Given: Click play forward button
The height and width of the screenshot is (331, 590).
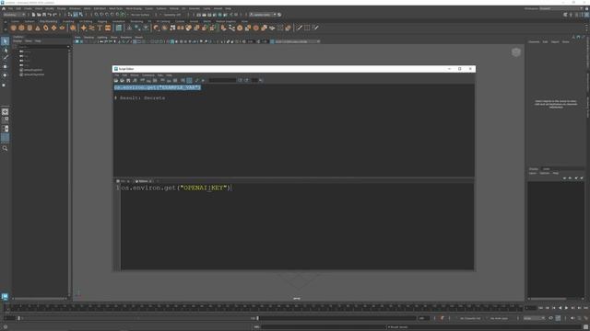Looking at the screenshot, I should tap(566, 308).
